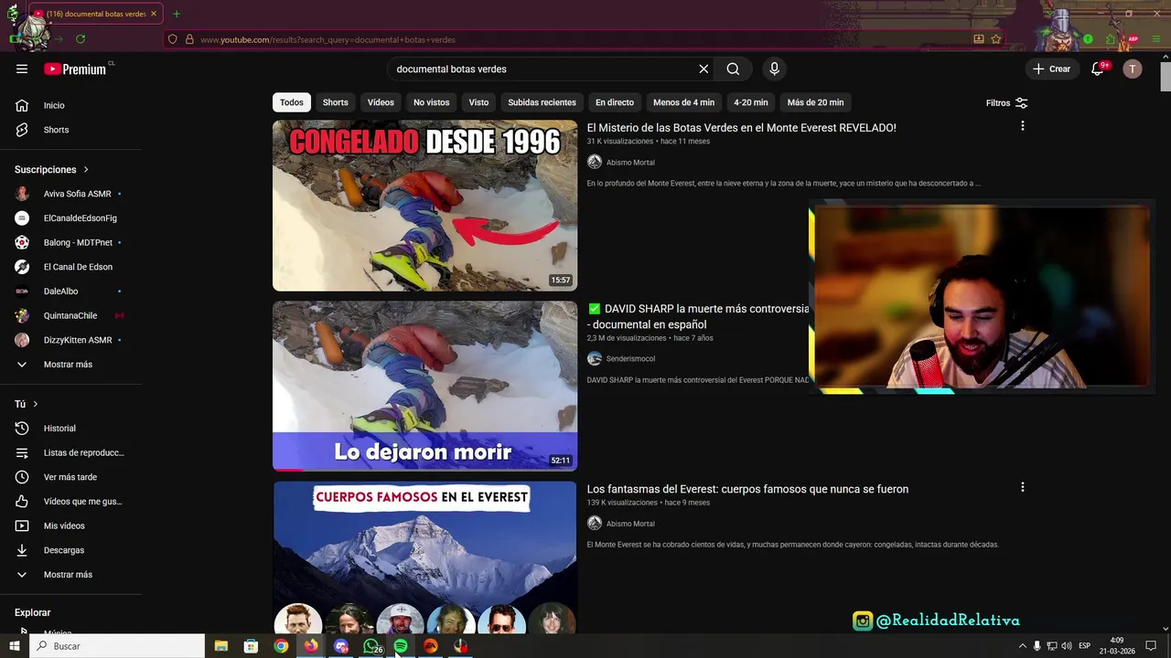Open the DAVID SHARP documentary title
The height and width of the screenshot is (658, 1171).
tap(697, 316)
